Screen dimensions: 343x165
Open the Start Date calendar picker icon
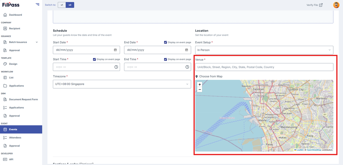coord(115,50)
